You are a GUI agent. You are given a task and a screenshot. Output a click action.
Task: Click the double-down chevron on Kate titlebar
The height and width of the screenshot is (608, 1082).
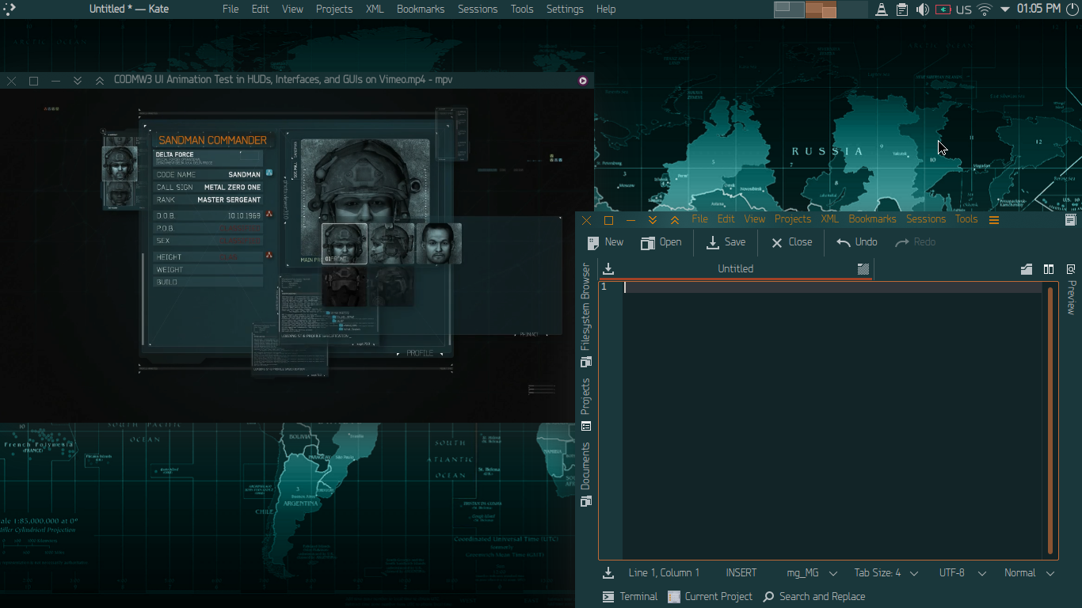pos(653,220)
